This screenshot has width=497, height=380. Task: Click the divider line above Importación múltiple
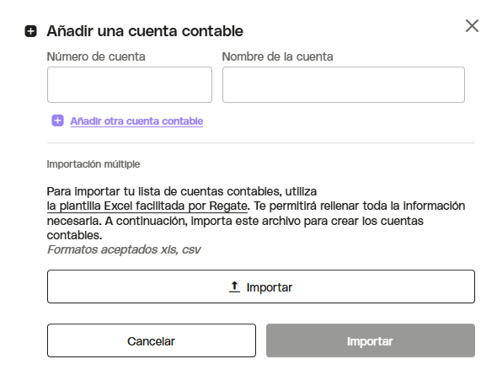click(261, 143)
